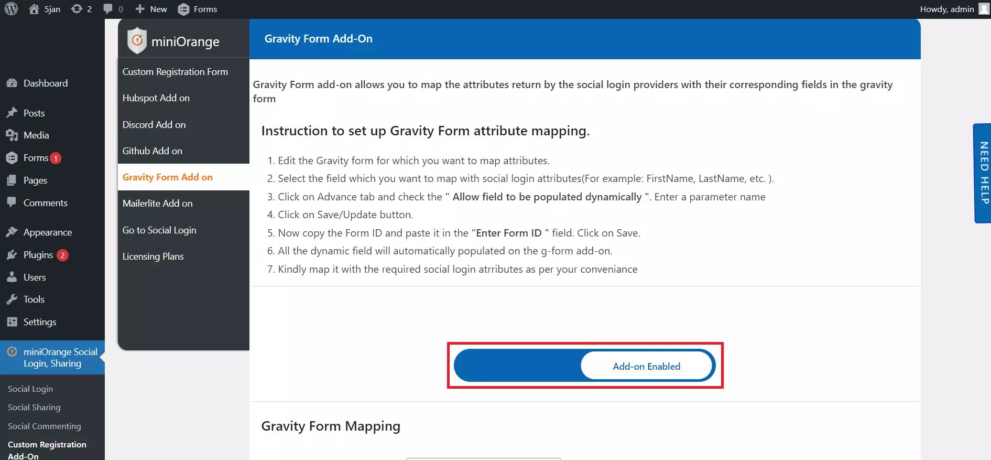Open Pages menu item

tap(52, 180)
